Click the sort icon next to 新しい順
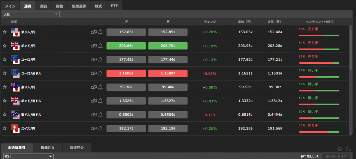This screenshot has width=356, height=159. click(303, 157)
